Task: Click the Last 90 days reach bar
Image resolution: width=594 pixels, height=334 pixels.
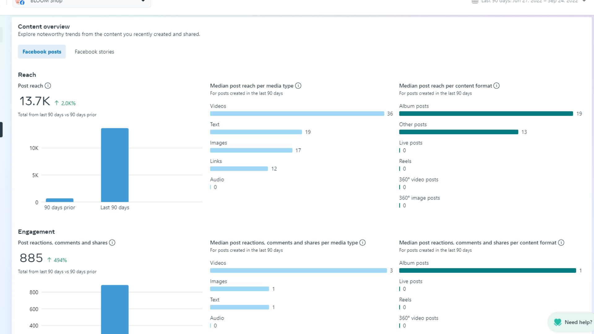Action: point(114,165)
